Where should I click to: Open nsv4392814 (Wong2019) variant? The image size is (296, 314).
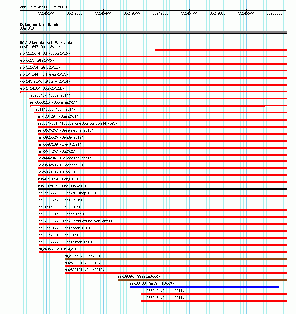tap(59, 179)
